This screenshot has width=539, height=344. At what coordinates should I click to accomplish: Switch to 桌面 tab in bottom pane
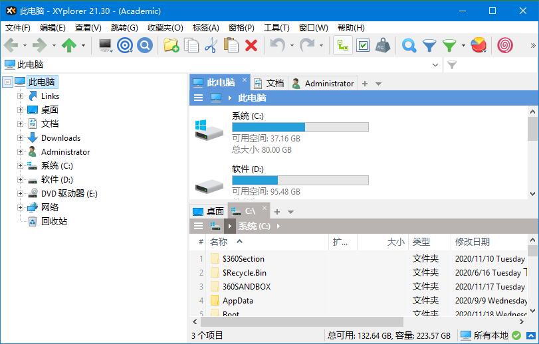pyautogui.click(x=208, y=211)
